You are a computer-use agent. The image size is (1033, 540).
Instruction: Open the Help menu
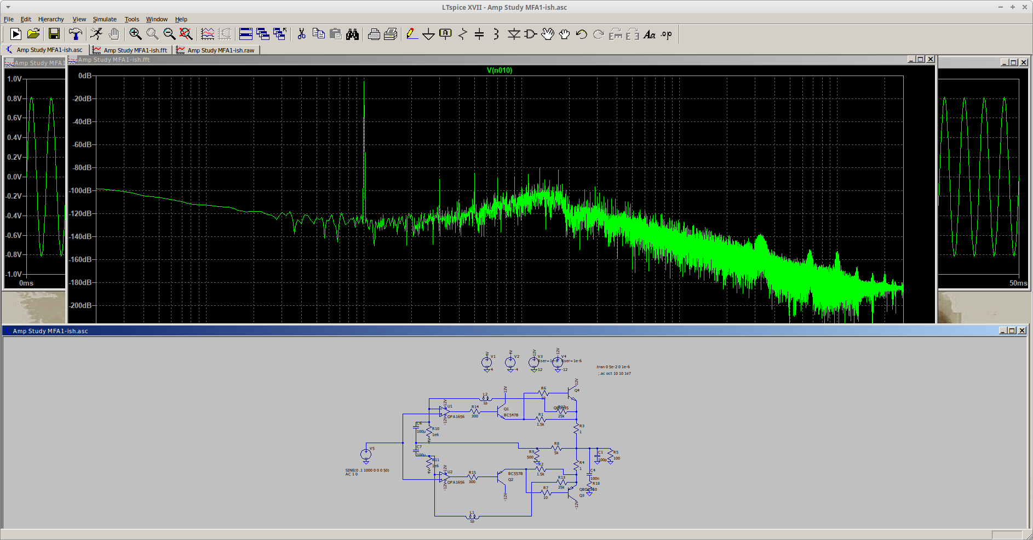click(x=181, y=19)
